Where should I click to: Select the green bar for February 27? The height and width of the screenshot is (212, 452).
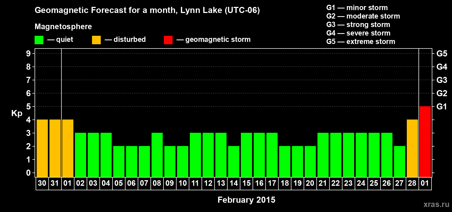coord(400,161)
